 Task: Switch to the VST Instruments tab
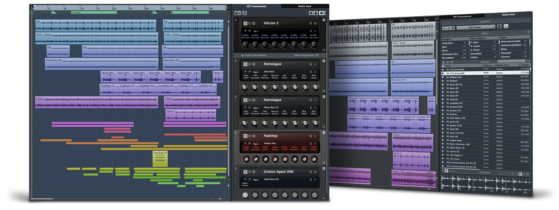point(257,6)
